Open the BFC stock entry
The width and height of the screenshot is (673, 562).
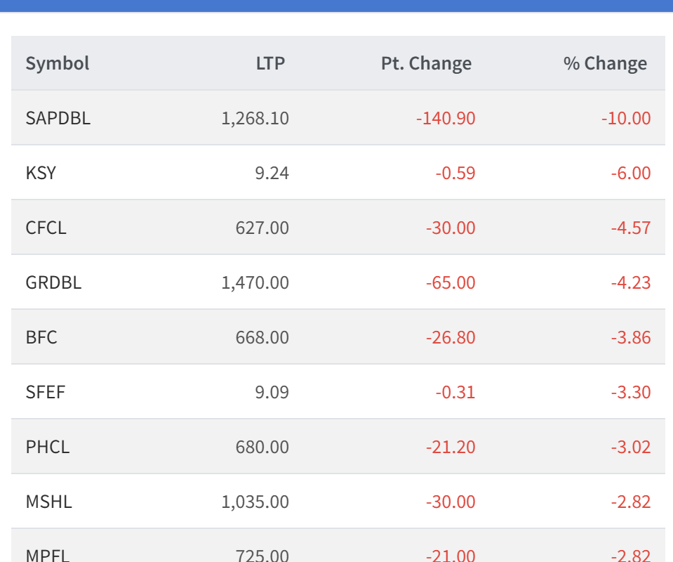click(x=41, y=337)
